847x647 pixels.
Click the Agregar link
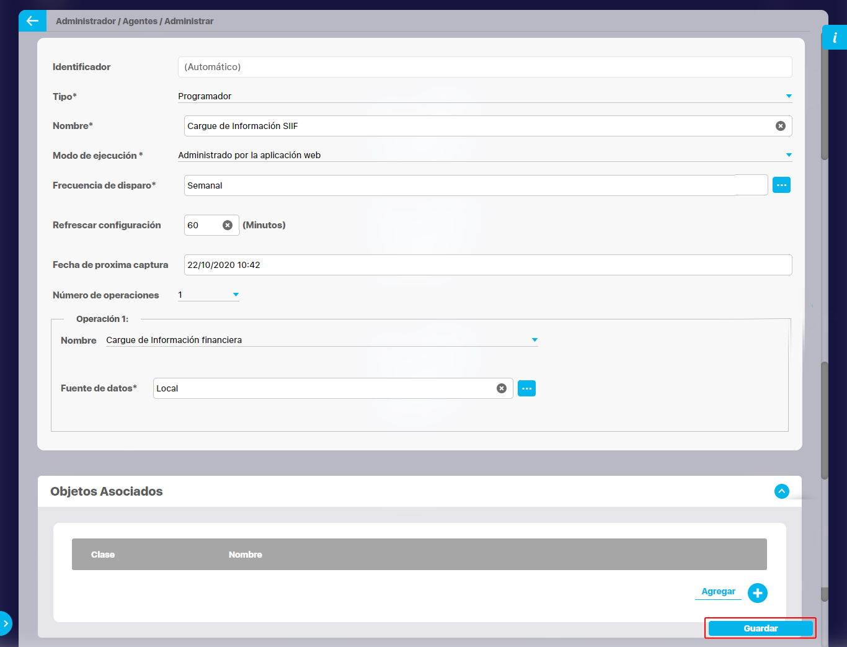(x=718, y=592)
